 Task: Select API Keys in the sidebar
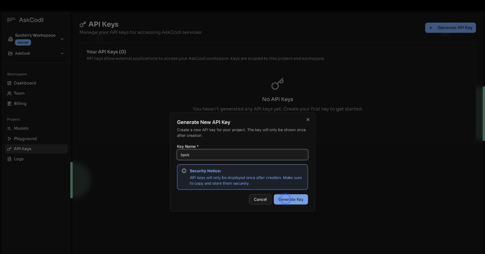pyautogui.click(x=36, y=149)
